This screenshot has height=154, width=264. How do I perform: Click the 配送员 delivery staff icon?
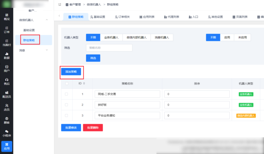6,94
